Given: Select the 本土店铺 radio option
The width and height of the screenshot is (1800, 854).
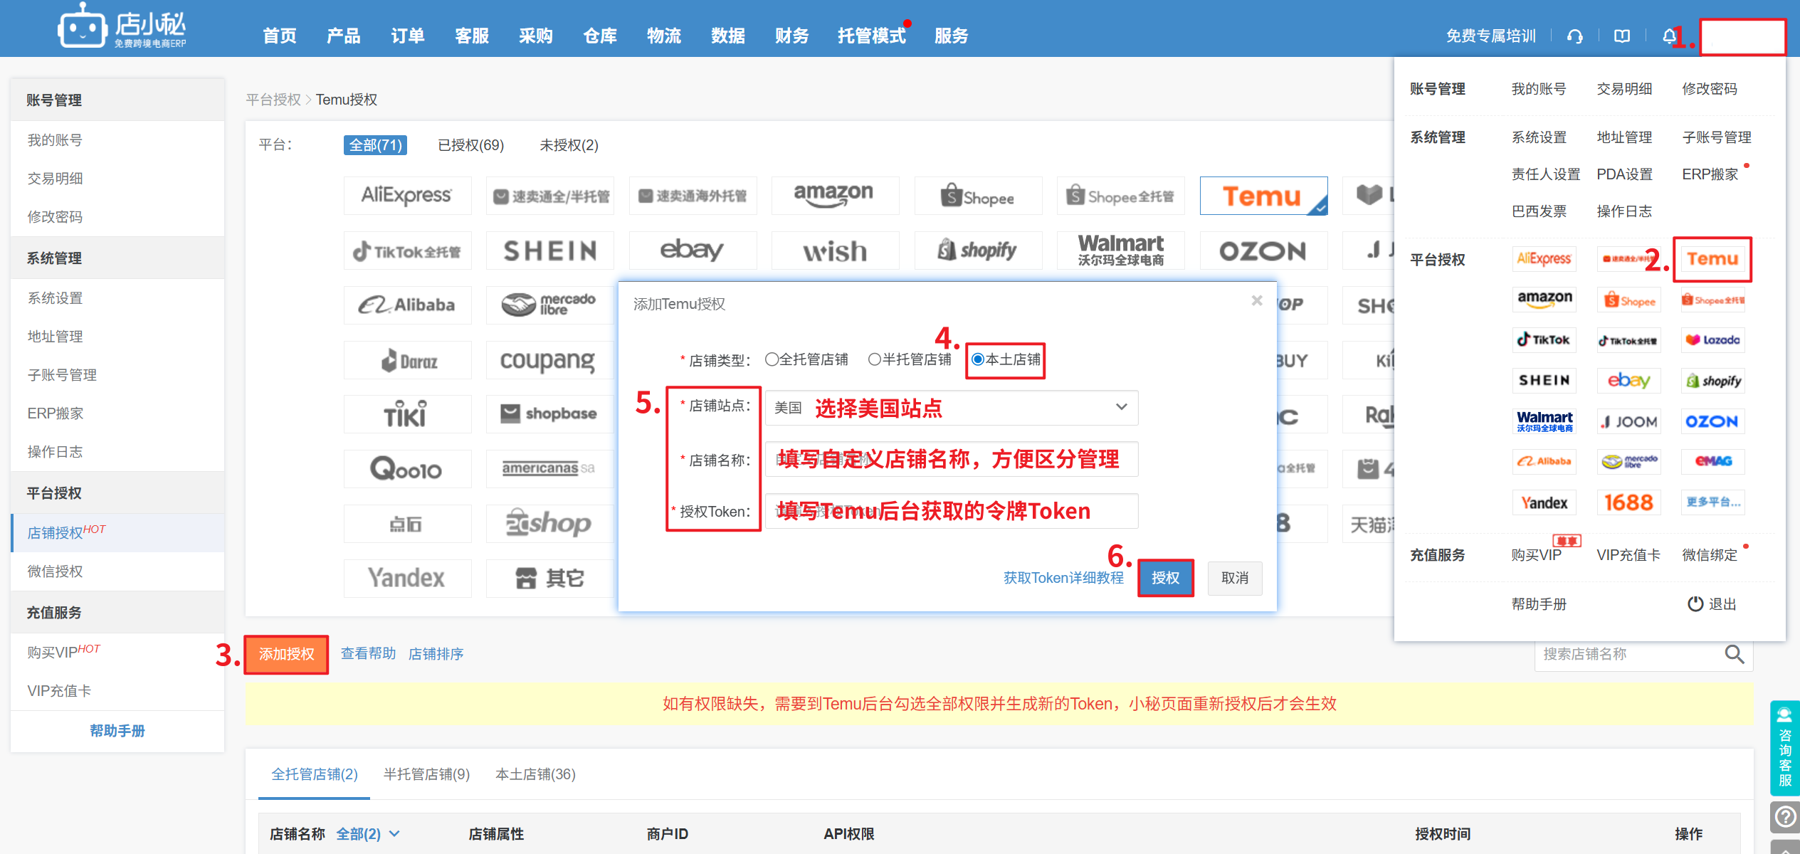Looking at the screenshot, I should pyautogui.click(x=978, y=359).
